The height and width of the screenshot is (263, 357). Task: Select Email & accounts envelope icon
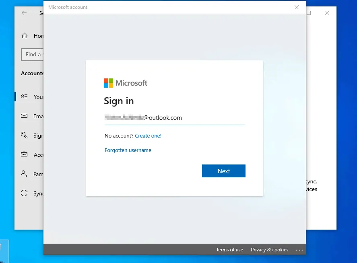tap(24, 116)
